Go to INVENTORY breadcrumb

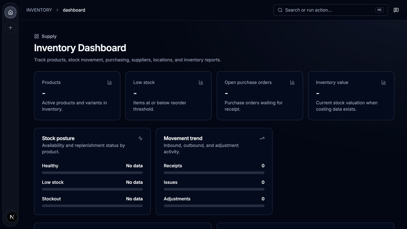(39, 10)
